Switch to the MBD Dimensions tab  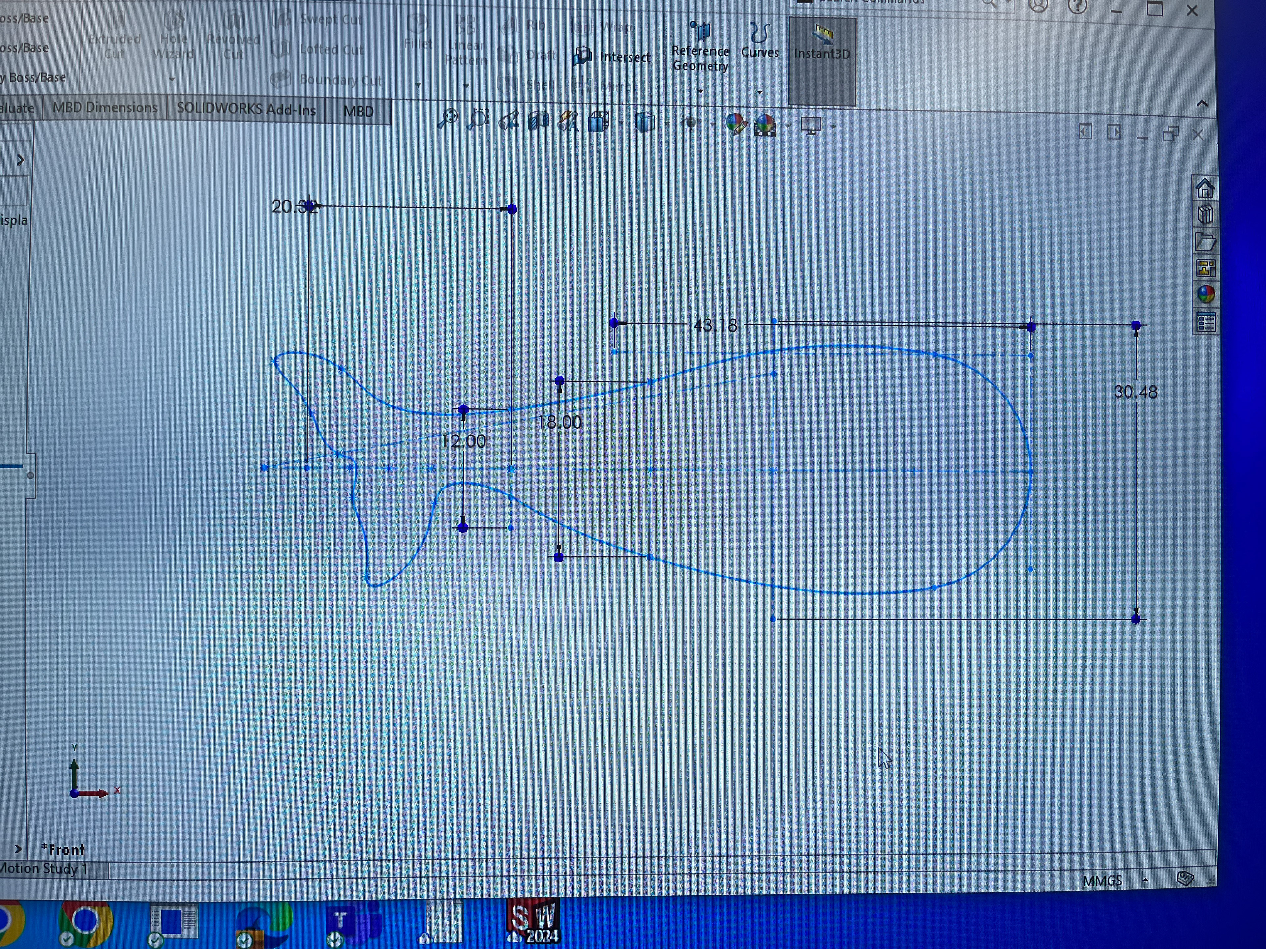click(105, 107)
